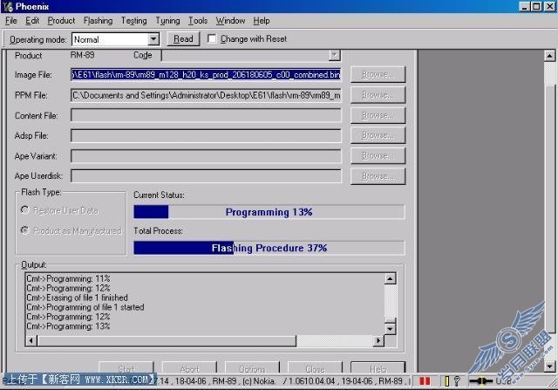This screenshot has width=558, height=390.
Task: Click main window scrollbar up arrow
Action: coord(550,56)
